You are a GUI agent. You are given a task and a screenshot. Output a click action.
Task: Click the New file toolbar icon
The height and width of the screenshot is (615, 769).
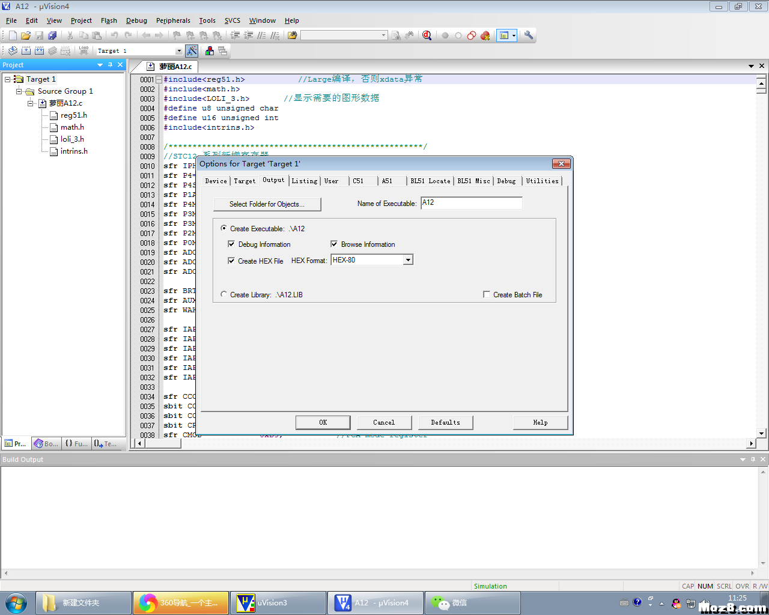(13, 35)
